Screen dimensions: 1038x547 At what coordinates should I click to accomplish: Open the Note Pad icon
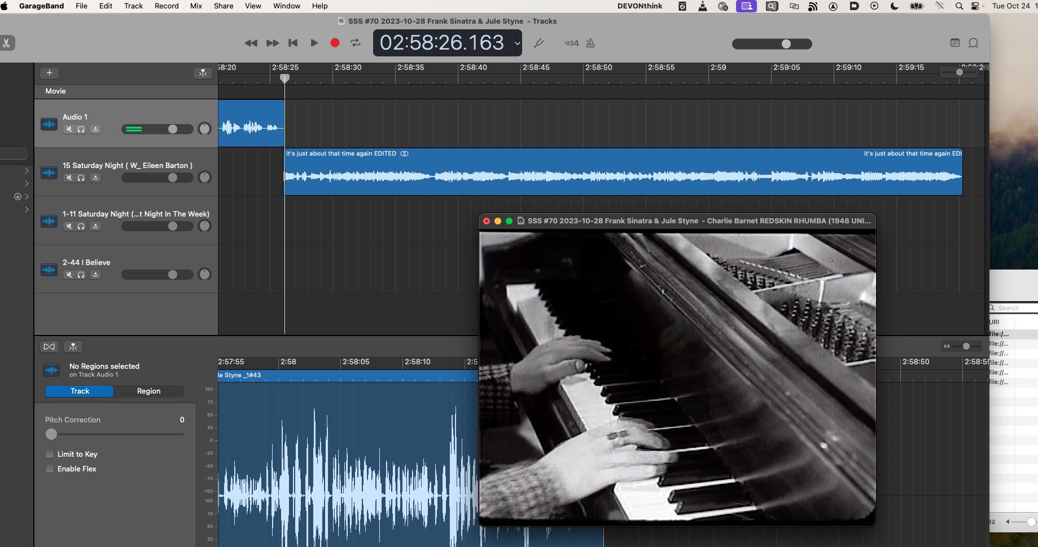tap(955, 43)
